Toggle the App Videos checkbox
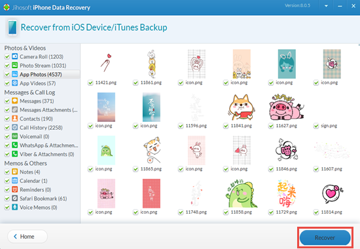Viewport: 360px width, 249px height. tap(7, 83)
